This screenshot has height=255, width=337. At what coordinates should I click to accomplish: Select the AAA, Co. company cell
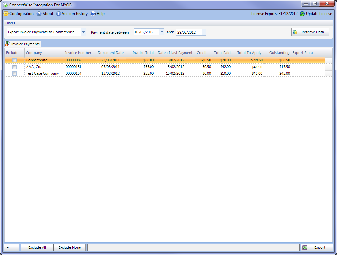(44, 67)
